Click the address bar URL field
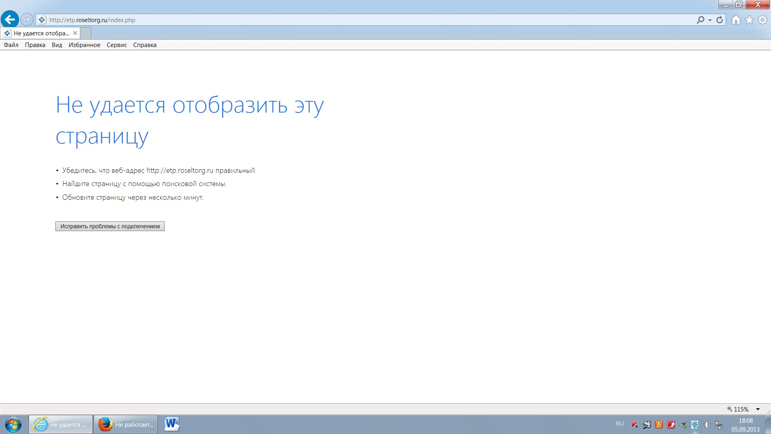This screenshot has height=434, width=771. [361, 20]
